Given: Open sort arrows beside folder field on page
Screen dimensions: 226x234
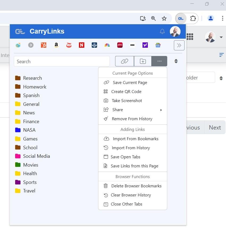Looking at the screenshot, I should tap(221, 78).
